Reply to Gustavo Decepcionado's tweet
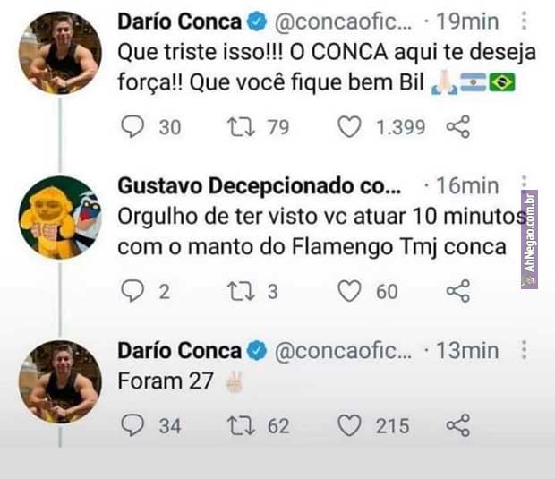The height and width of the screenshot is (479, 555). pos(132,291)
